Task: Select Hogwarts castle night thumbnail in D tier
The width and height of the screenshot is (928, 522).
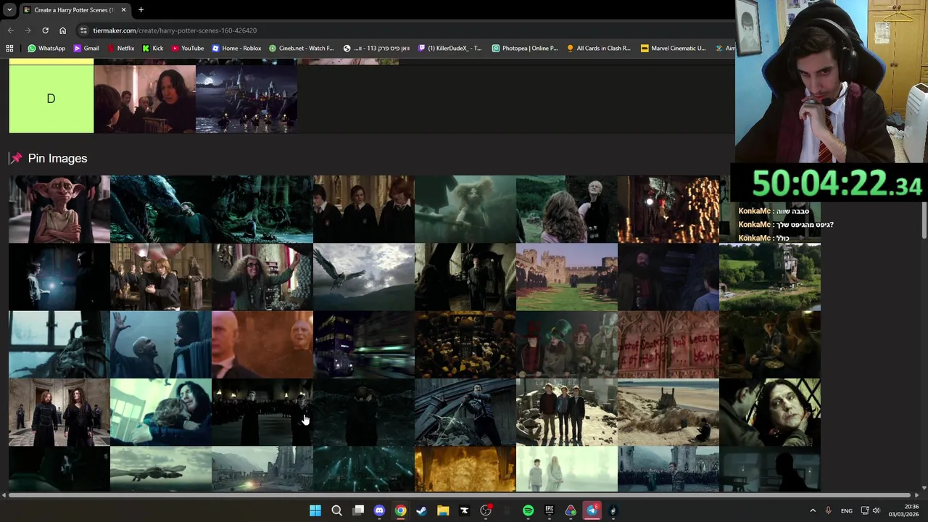Action: 246,99
